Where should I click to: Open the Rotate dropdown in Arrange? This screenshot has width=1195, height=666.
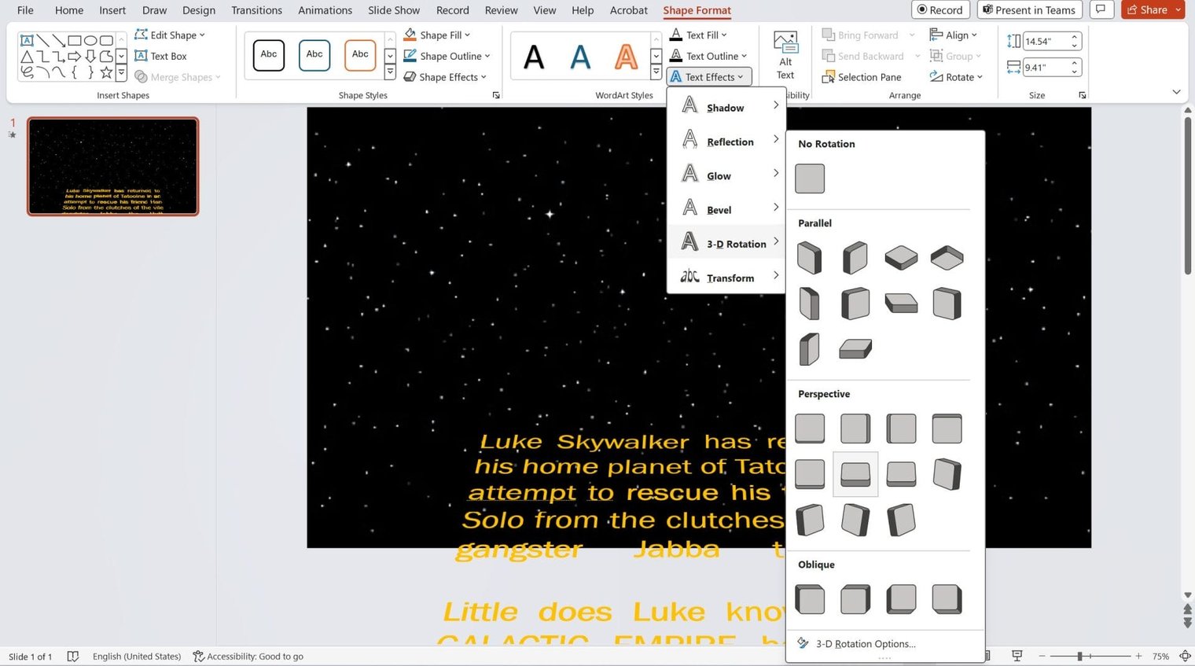[x=956, y=77]
